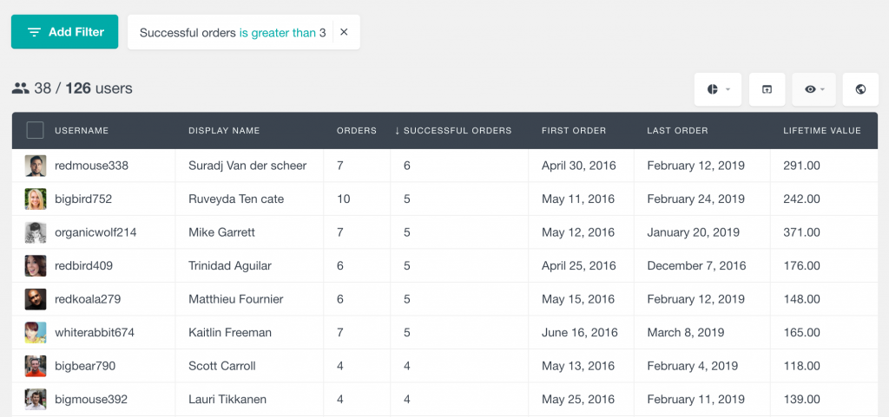Screen dimensions: 889x417
Task: Click redmouse338's avatar
Action: pos(36,166)
